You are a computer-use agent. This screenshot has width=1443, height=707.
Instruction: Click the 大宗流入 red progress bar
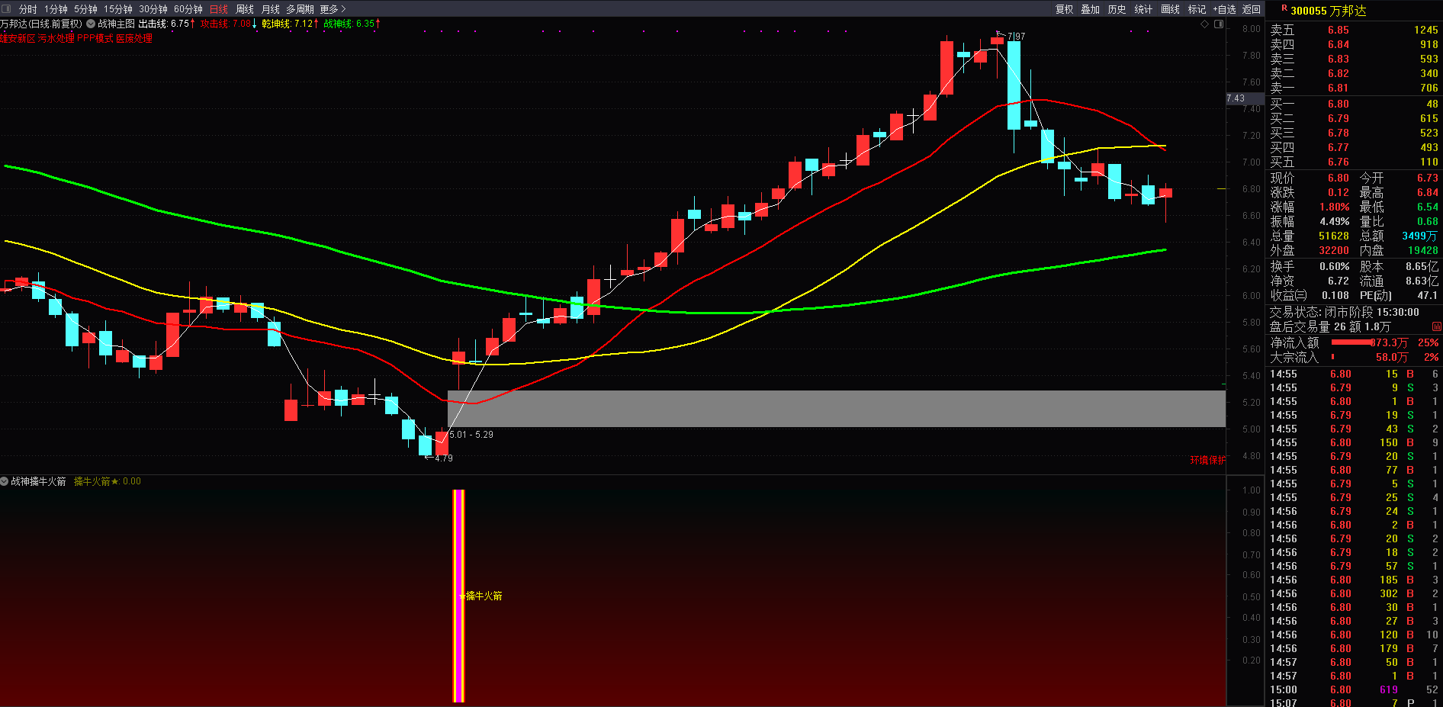[1333, 357]
